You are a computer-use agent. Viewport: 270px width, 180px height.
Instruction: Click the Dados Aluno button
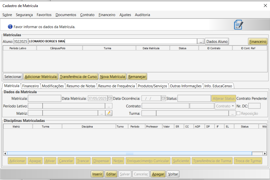(217, 42)
